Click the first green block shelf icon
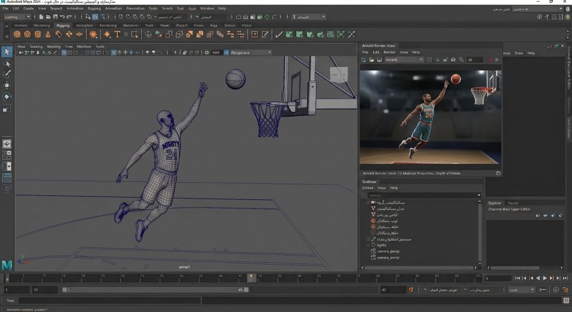572x312 pixels. coord(289,34)
